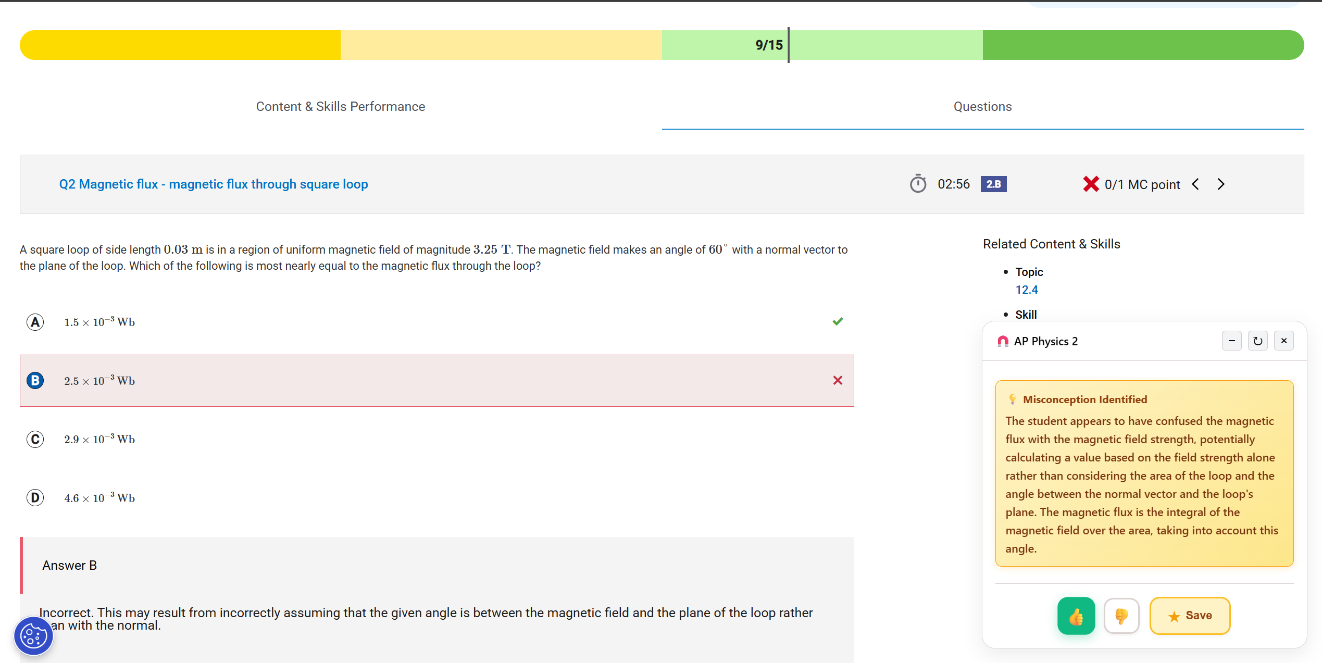This screenshot has height=663, width=1322.
Task: Minimize the AP Physics 2 assistant panel
Action: [1231, 341]
